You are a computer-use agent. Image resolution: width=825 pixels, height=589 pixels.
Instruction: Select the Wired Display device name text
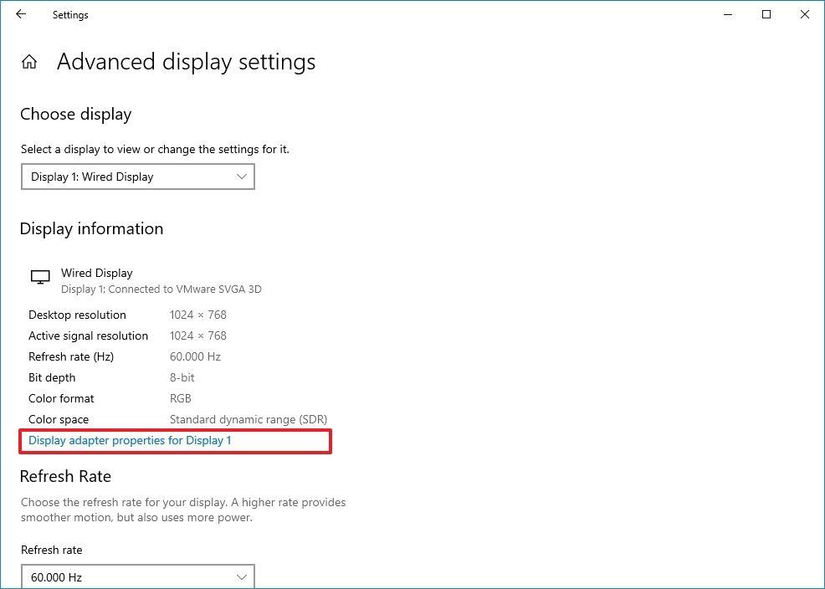click(96, 273)
